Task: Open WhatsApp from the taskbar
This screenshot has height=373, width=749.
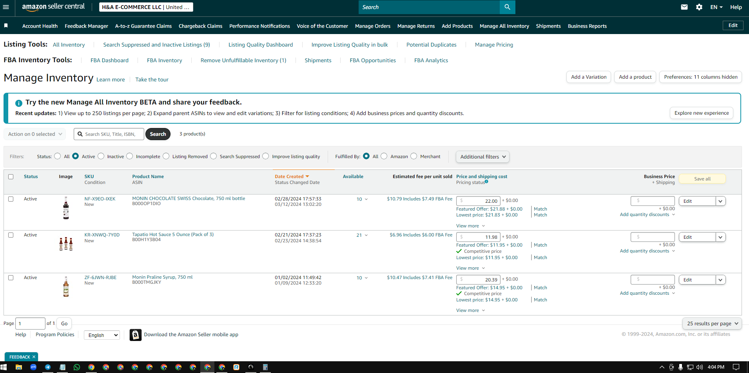Action: pyautogui.click(x=77, y=367)
